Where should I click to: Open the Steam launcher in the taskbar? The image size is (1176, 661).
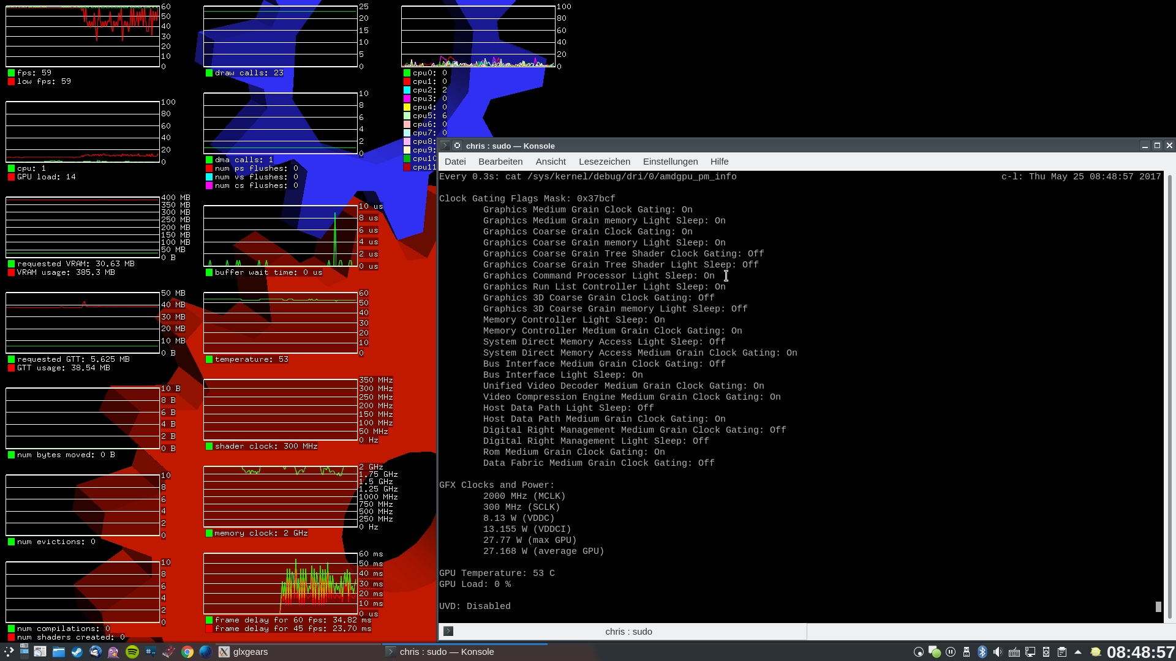[x=77, y=652]
